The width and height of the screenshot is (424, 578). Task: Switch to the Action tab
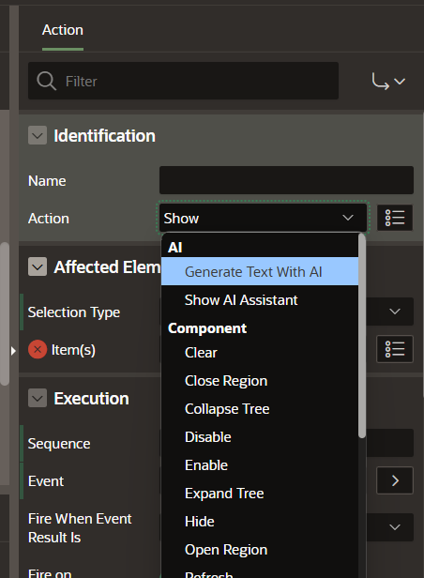[63, 30]
